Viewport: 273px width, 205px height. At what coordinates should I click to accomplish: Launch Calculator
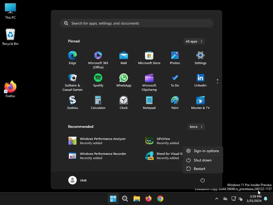click(98, 103)
